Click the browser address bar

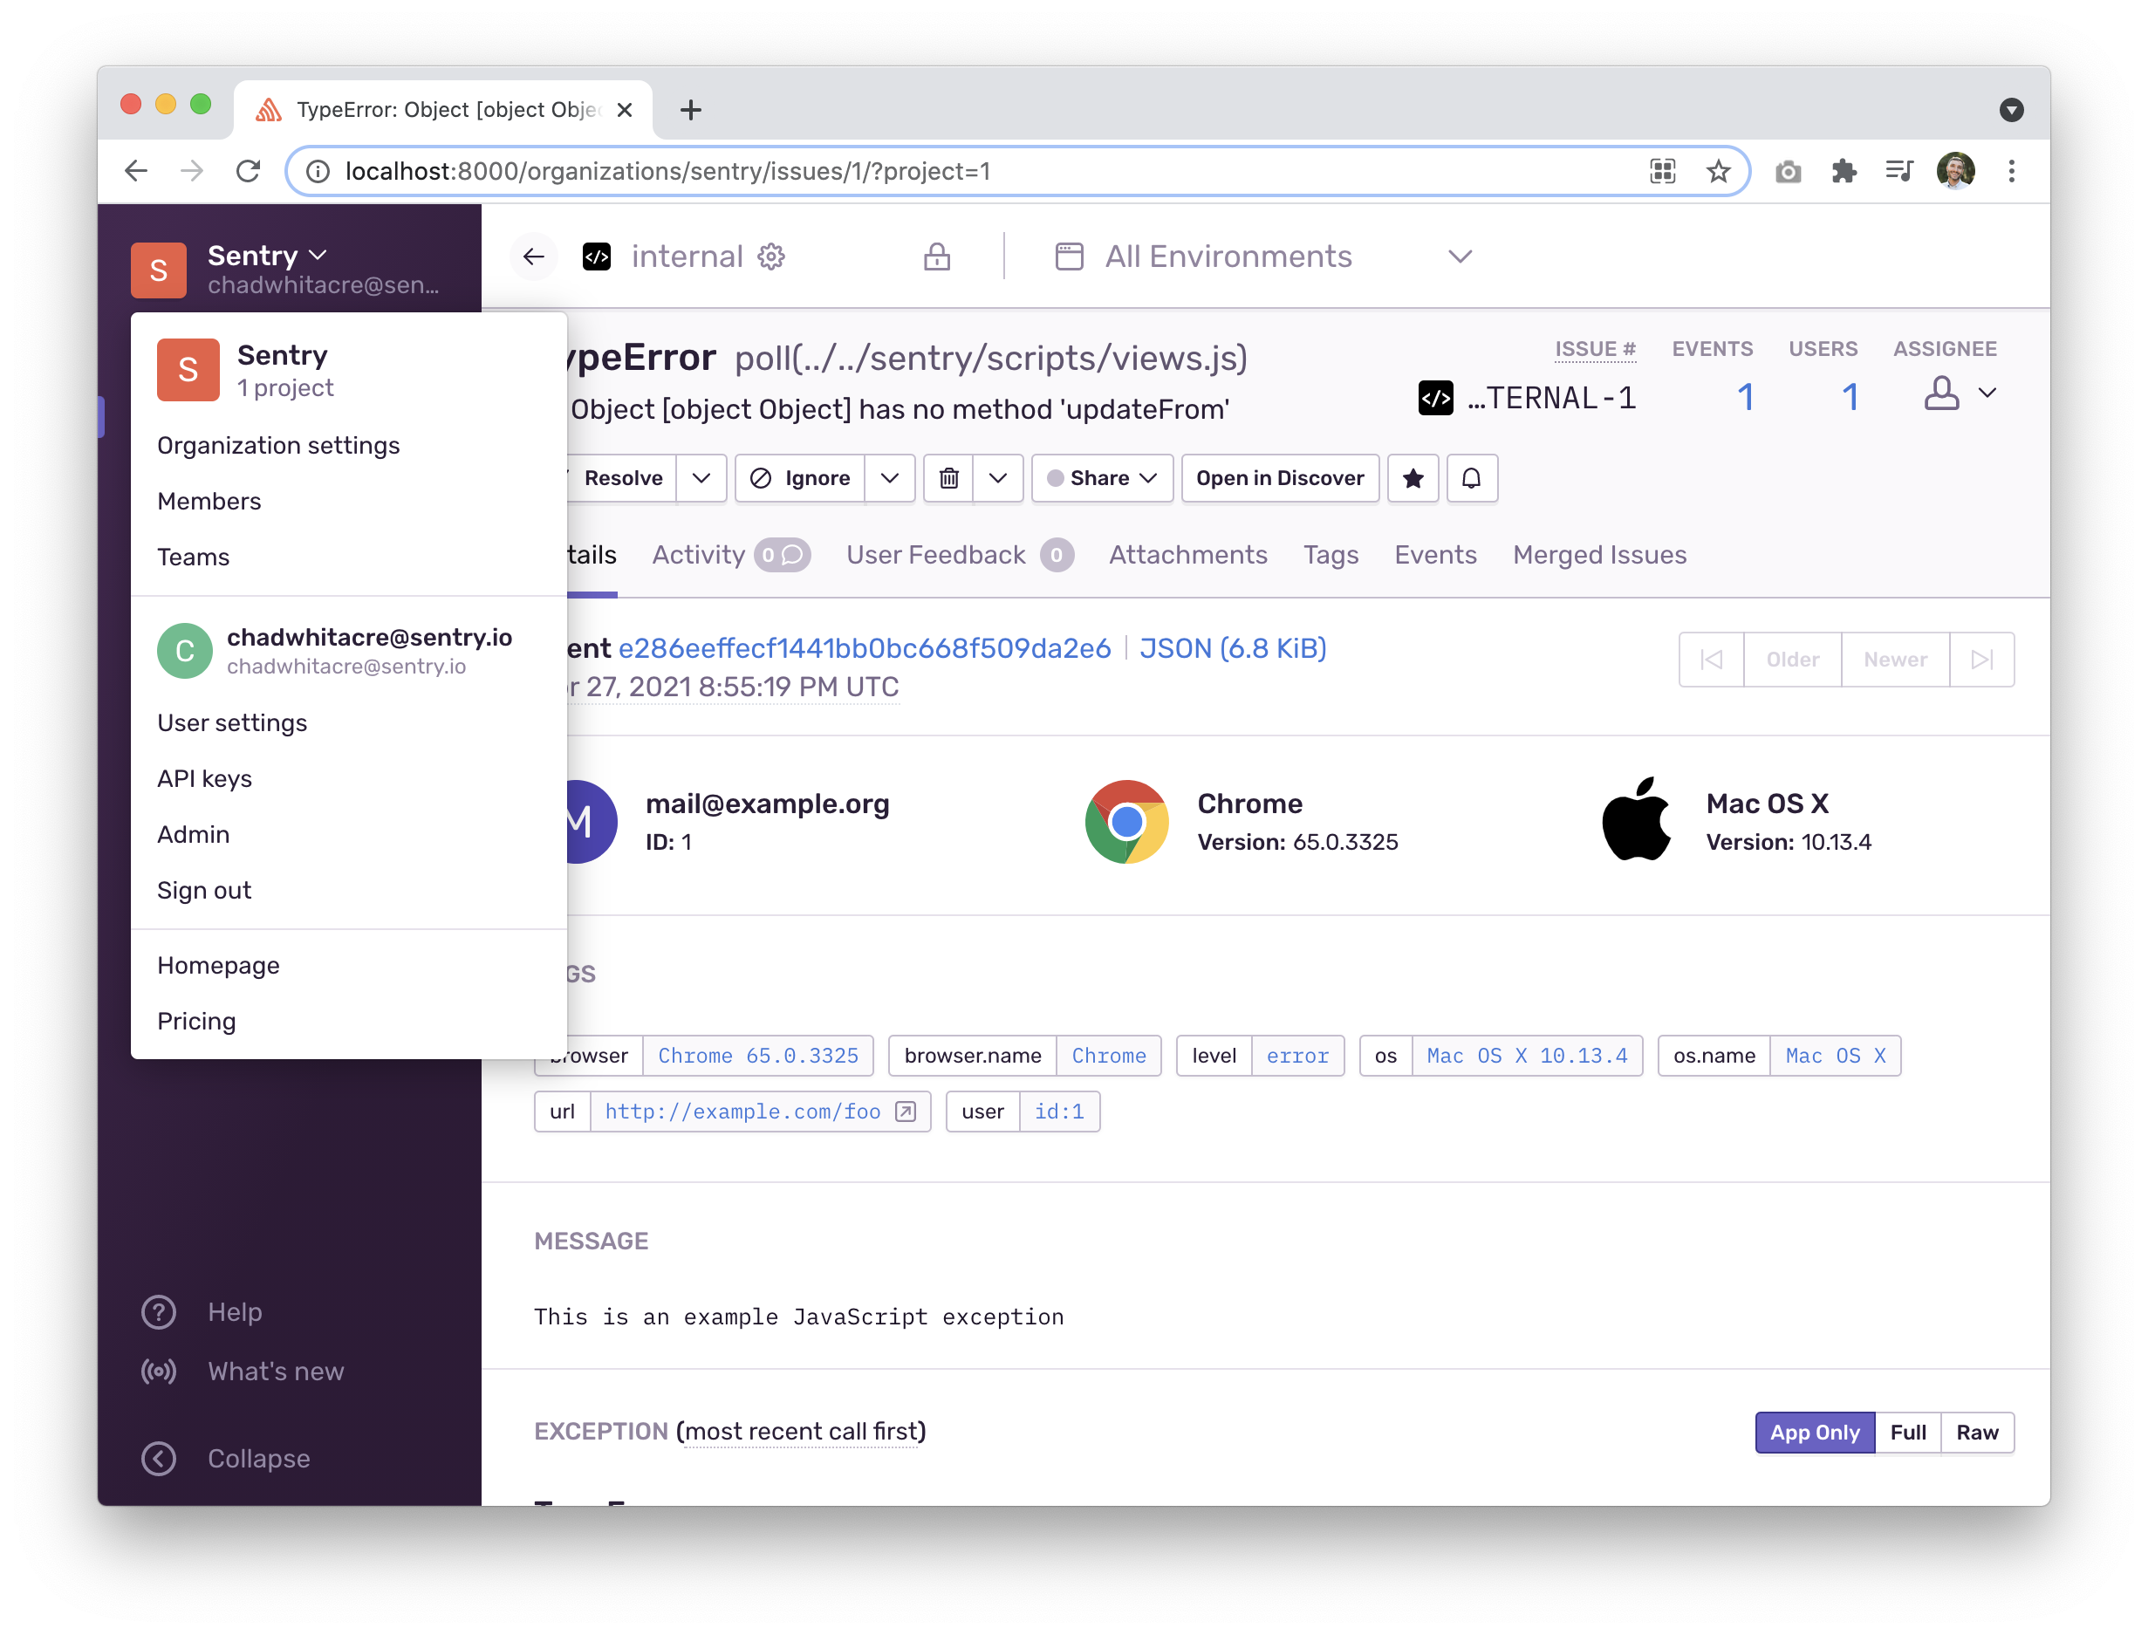pos(974,171)
